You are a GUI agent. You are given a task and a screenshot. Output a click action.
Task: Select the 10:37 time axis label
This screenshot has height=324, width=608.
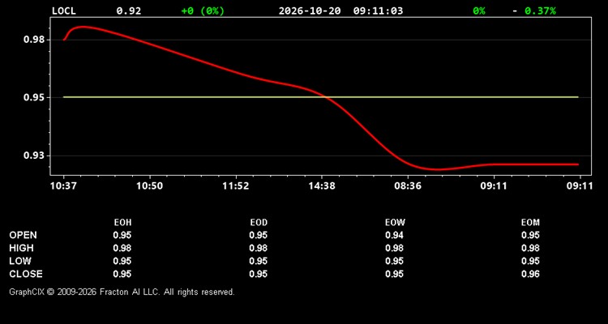coord(63,186)
